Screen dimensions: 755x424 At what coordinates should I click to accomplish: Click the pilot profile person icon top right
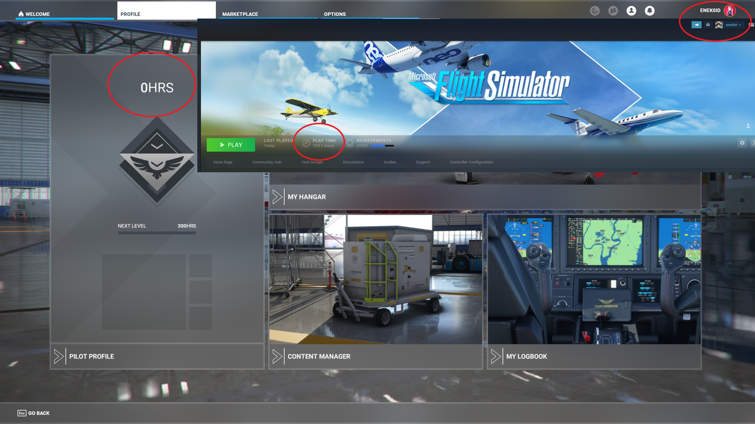[x=631, y=10]
